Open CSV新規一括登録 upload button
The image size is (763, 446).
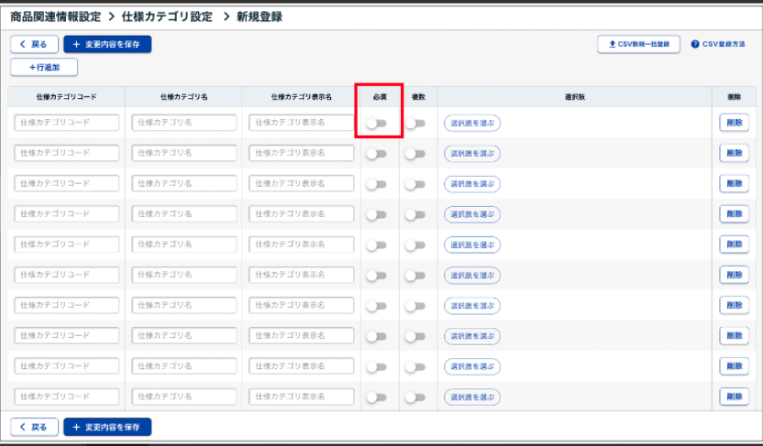(638, 44)
